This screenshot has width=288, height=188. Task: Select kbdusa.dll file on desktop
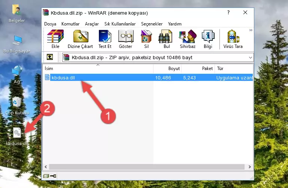coord(17,137)
